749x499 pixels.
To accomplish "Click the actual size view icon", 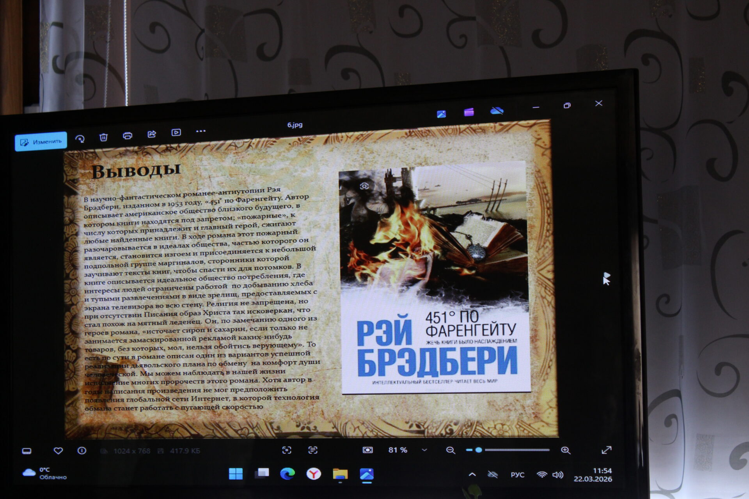I will pos(368,450).
